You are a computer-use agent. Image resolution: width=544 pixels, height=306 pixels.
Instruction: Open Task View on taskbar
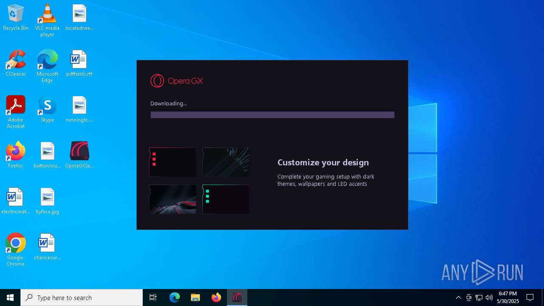(x=153, y=297)
